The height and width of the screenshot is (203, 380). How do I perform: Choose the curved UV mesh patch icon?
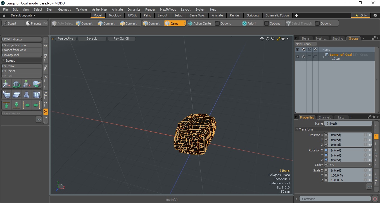click(x=6, y=95)
